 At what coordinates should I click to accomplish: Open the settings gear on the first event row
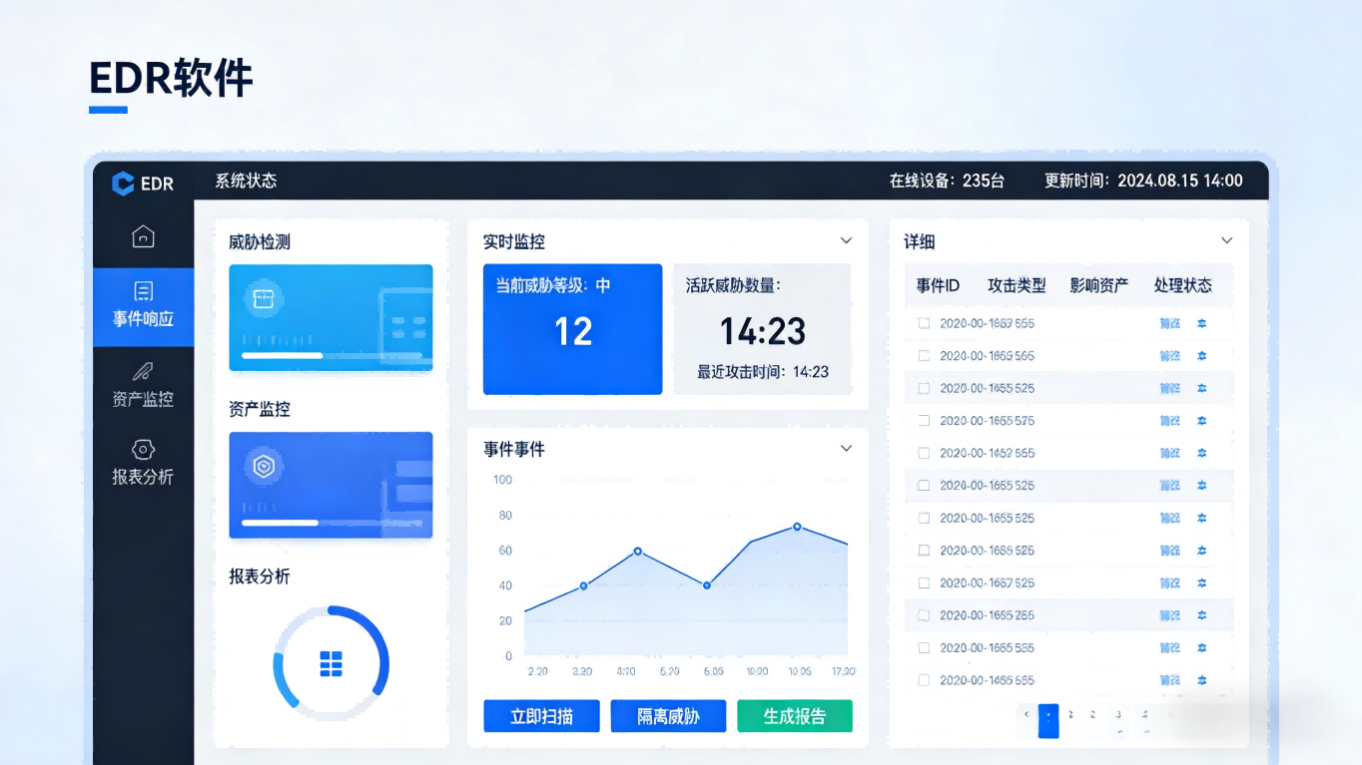[x=1202, y=323]
